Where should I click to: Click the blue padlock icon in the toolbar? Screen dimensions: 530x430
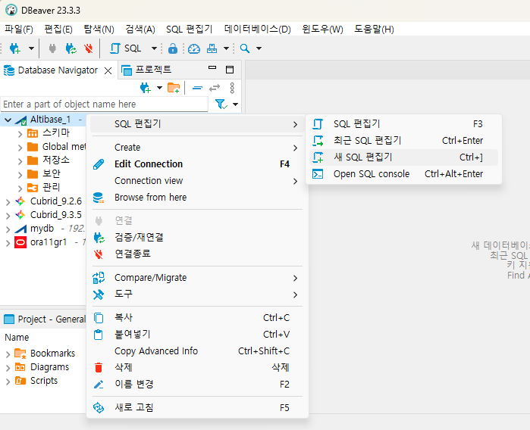pos(173,48)
